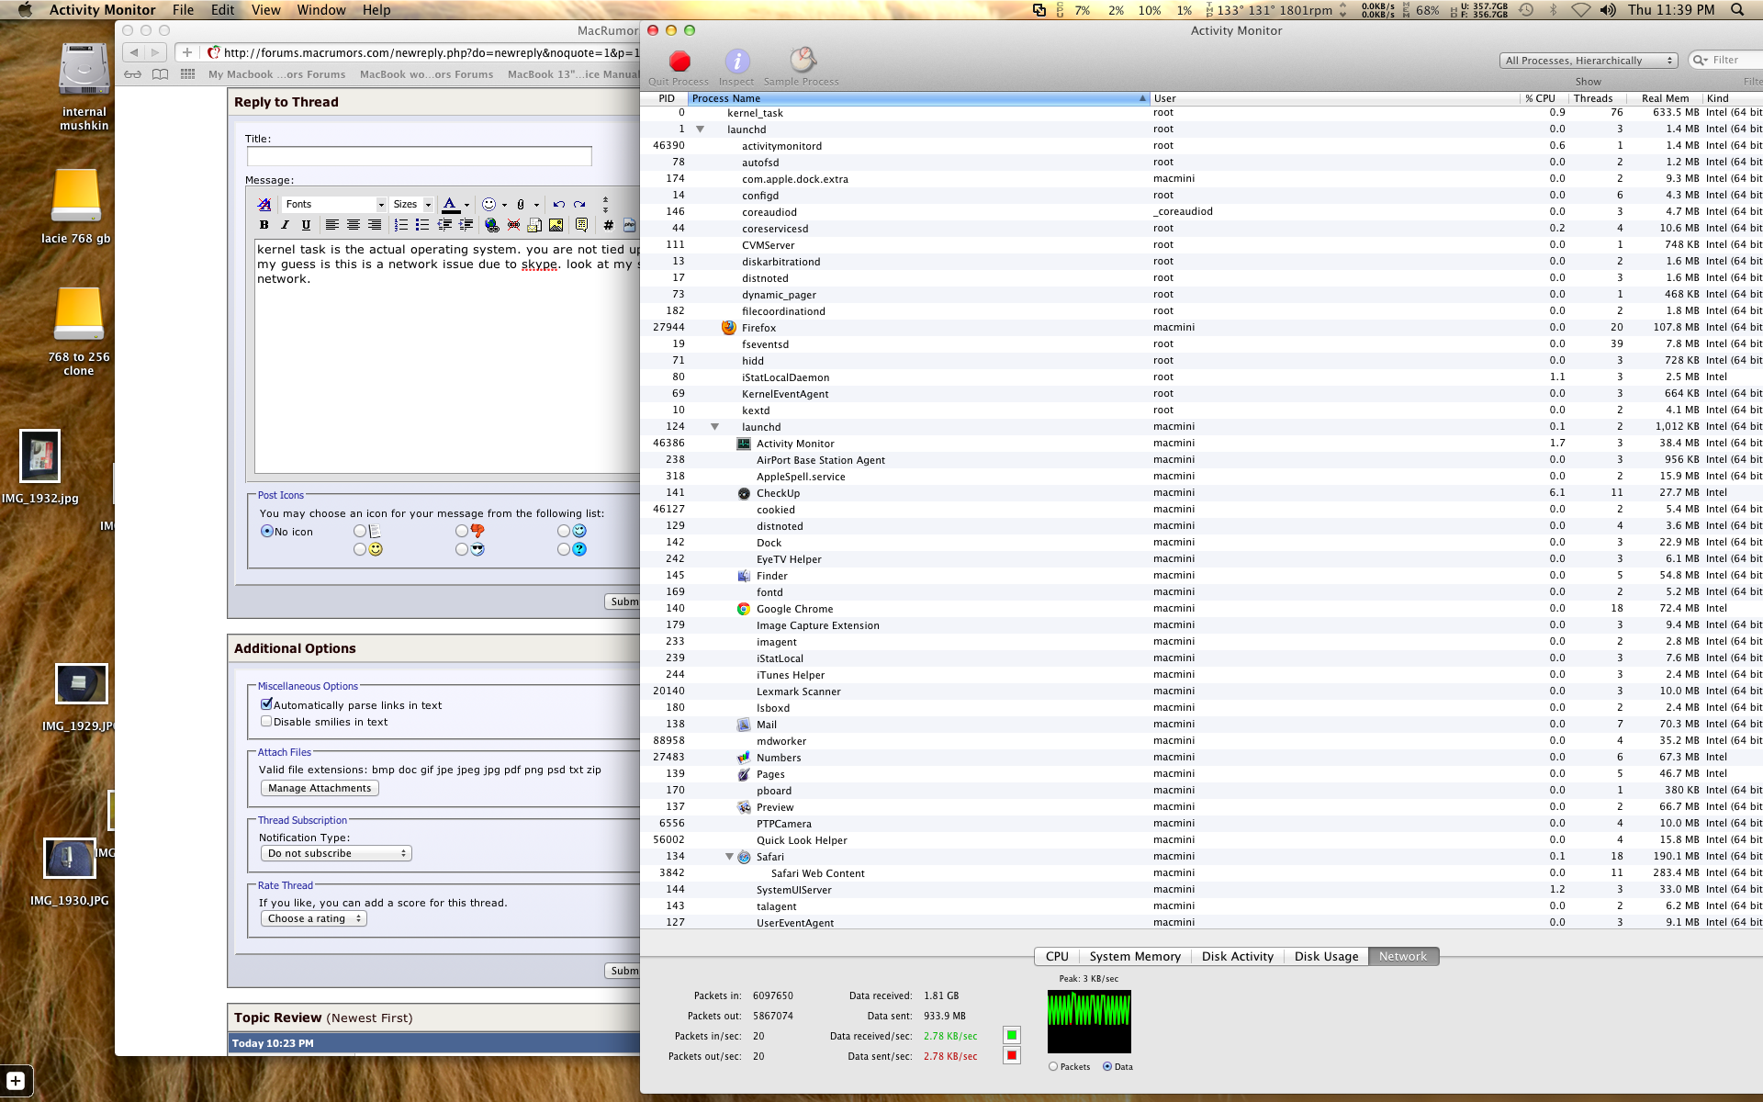Toggle italic formatting in message editor
1763x1102 pixels.
286,225
